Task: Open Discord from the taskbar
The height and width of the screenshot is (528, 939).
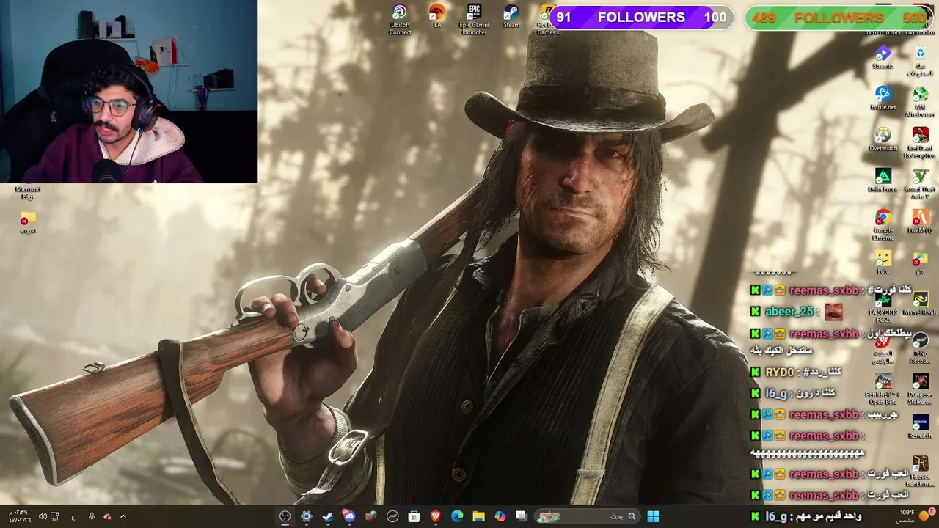Action: [x=349, y=516]
